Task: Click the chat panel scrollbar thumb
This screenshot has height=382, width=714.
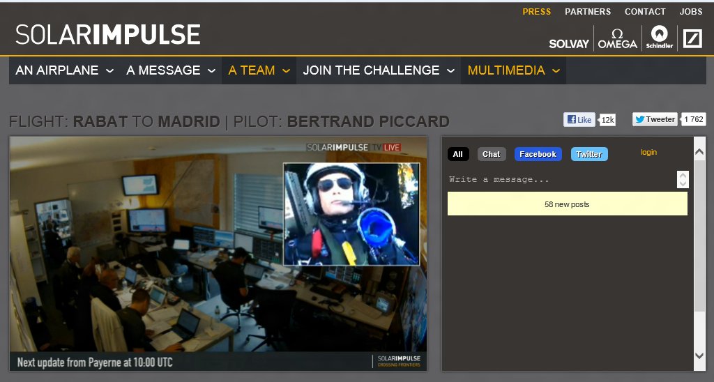Action: [699, 236]
